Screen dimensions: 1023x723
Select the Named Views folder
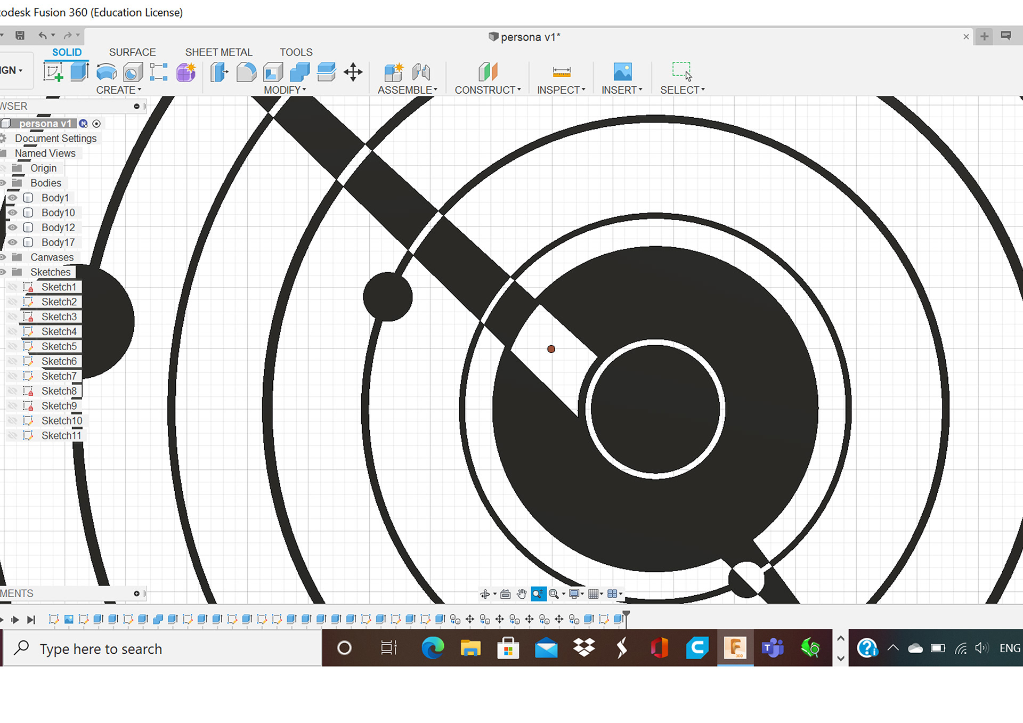tap(45, 153)
